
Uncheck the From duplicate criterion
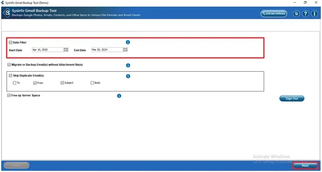(35, 83)
